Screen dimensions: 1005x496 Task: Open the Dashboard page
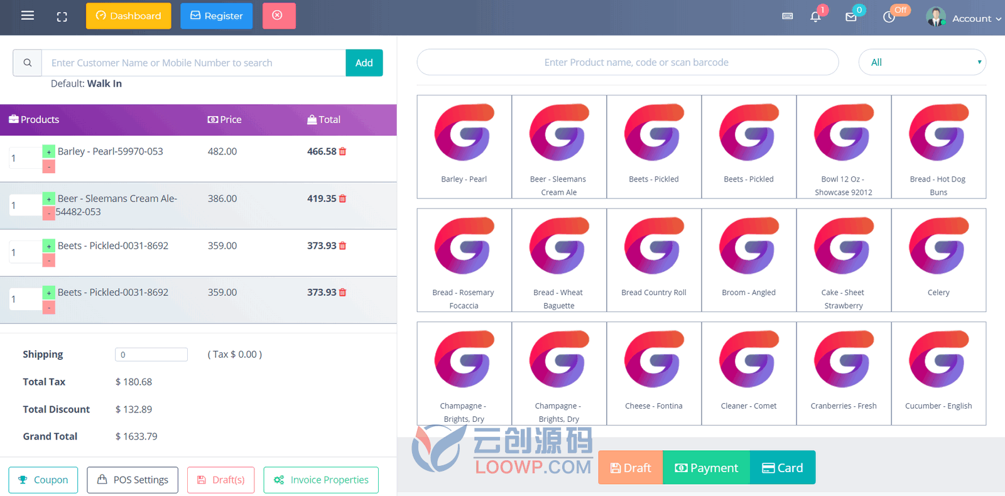coord(128,16)
